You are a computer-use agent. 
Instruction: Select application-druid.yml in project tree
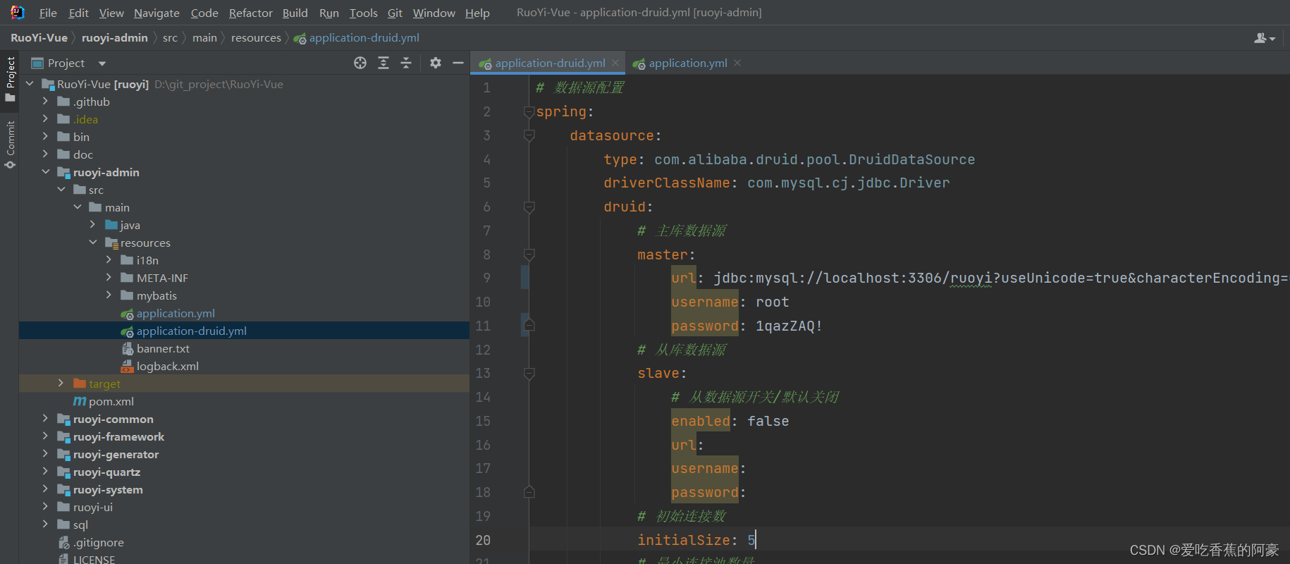(x=244, y=331)
